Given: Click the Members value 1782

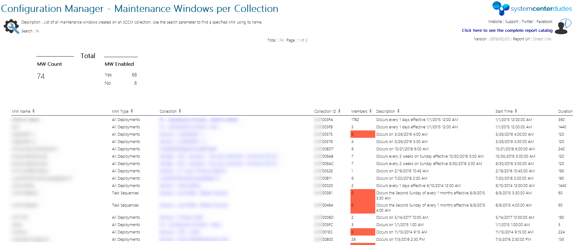Looking at the screenshot, I should coord(355,120).
